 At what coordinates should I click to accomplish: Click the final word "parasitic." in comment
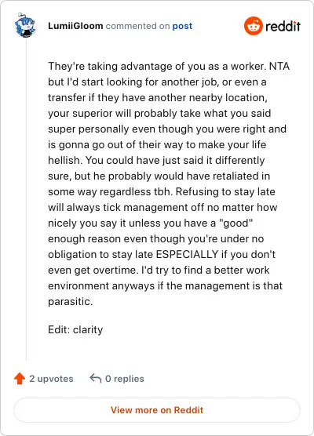tap(70, 302)
